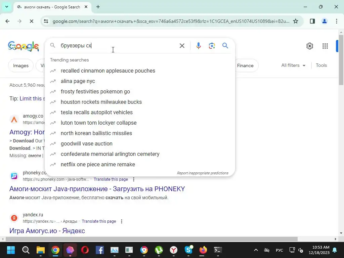This screenshot has width=344, height=258.
Task: Open the tab search dropdown arrow
Action: [x=7, y=7]
